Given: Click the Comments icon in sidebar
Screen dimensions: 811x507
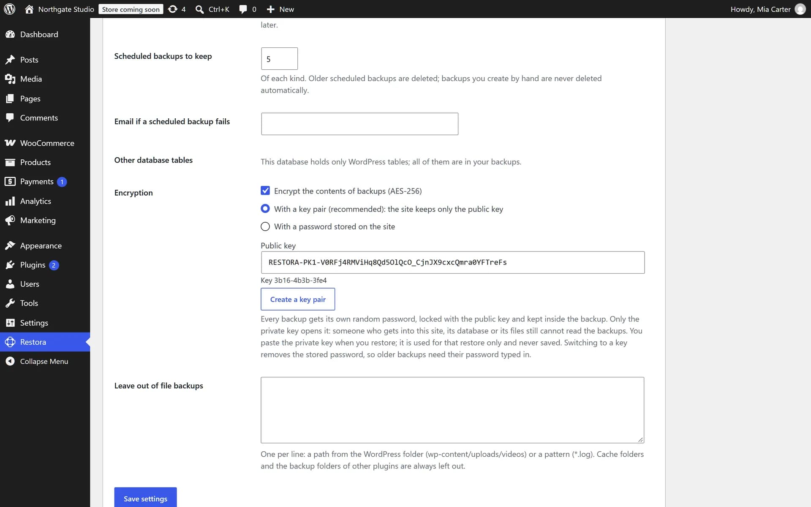Looking at the screenshot, I should point(10,117).
